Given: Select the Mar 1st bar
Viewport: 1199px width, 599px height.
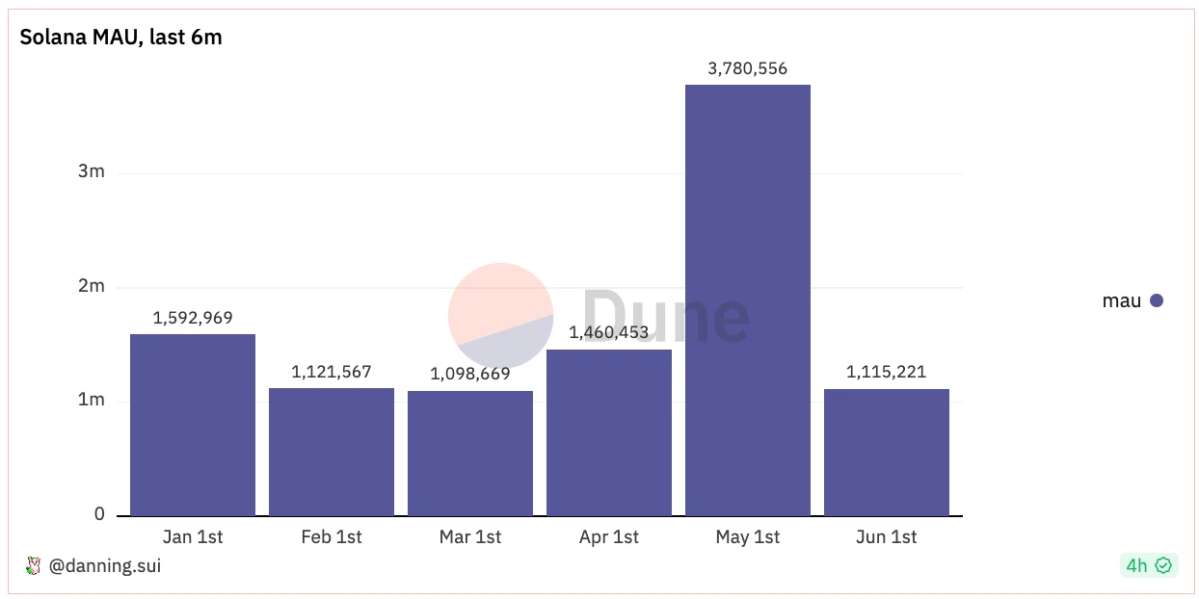Looking at the screenshot, I should pos(470,453).
